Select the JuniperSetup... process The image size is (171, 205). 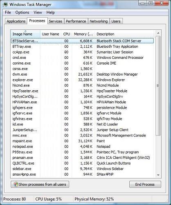coord(82,130)
